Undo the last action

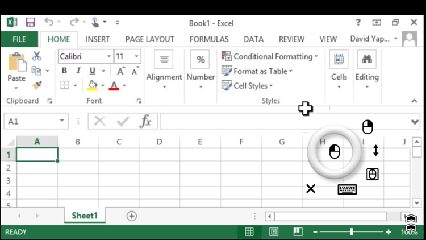point(49,22)
